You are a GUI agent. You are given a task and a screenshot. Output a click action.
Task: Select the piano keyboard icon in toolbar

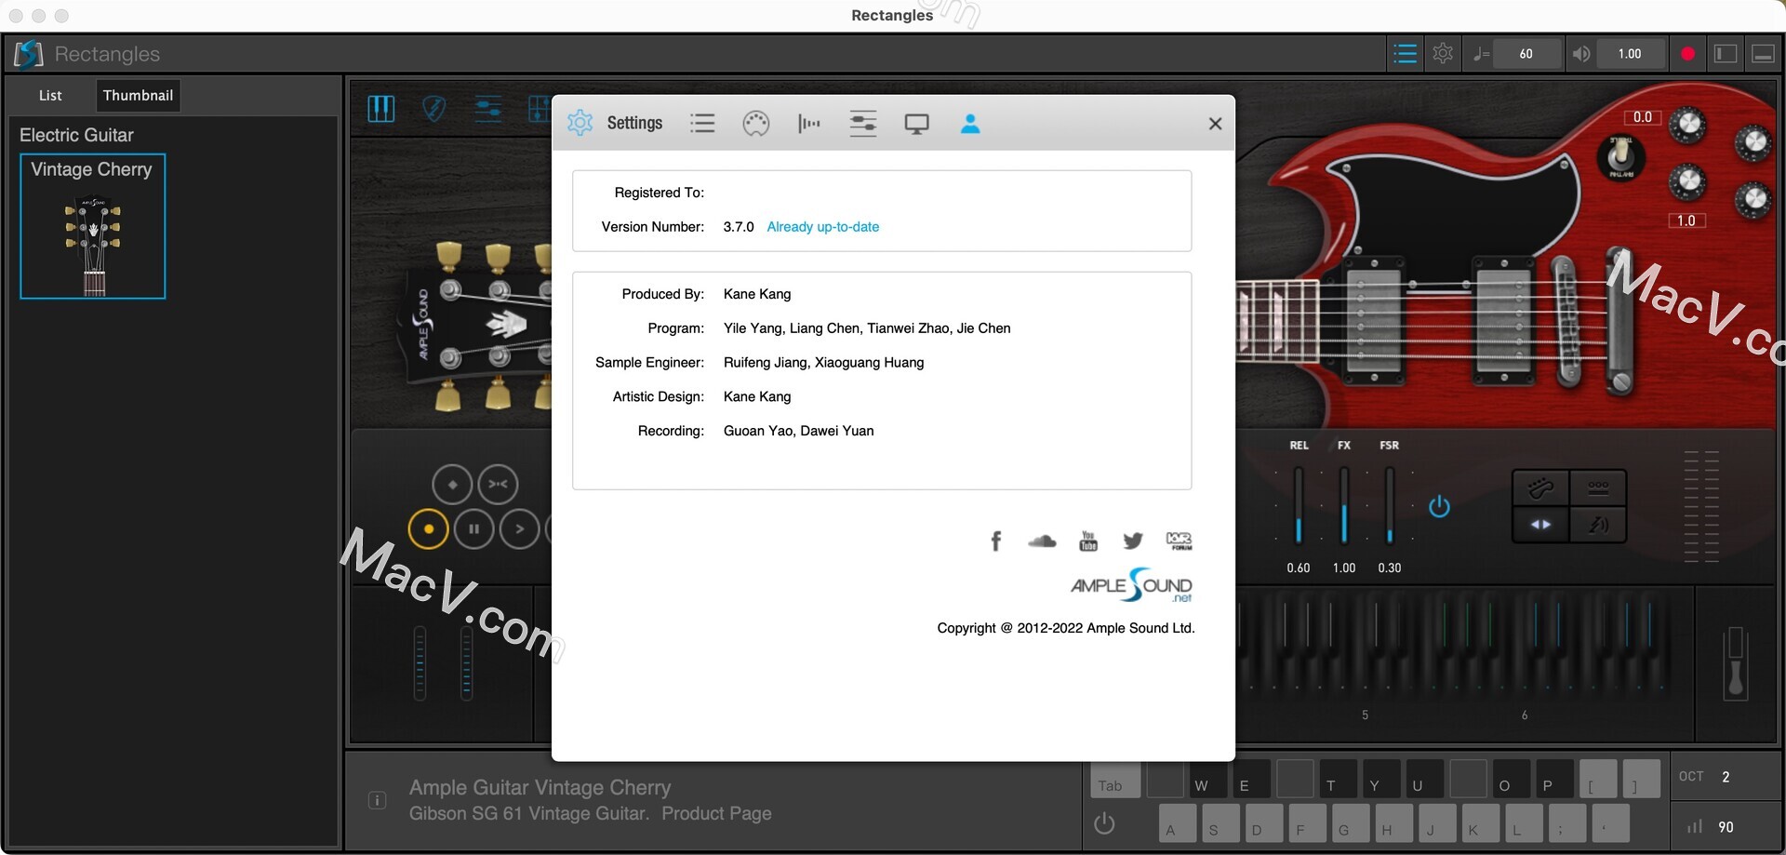tap(381, 109)
